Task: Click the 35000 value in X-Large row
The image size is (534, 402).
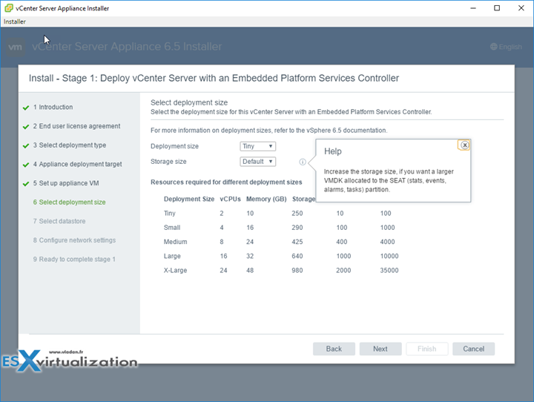Action: [x=389, y=271]
